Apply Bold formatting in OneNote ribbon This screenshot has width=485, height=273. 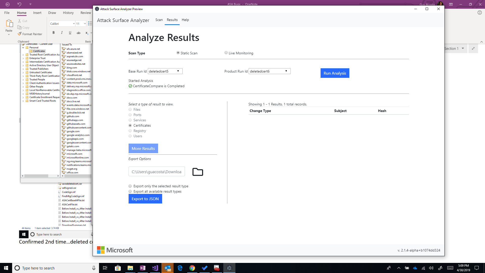pos(53,33)
